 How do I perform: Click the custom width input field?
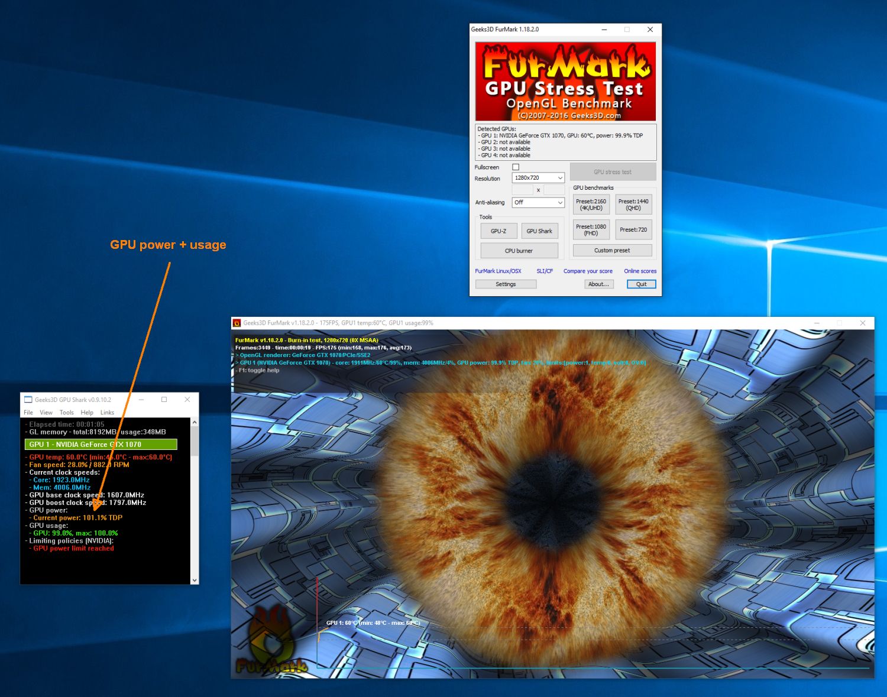point(522,190)
